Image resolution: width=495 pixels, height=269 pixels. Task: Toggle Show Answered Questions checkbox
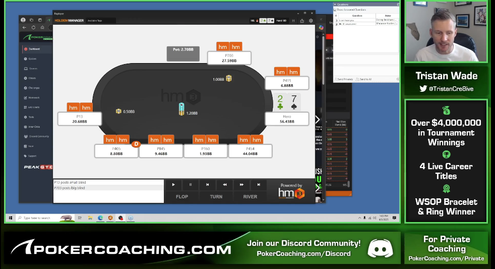(335, 10)
